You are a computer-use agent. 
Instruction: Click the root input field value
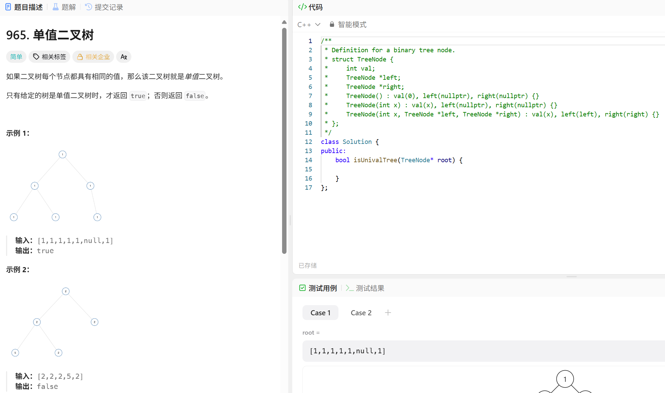coord(348,351)
